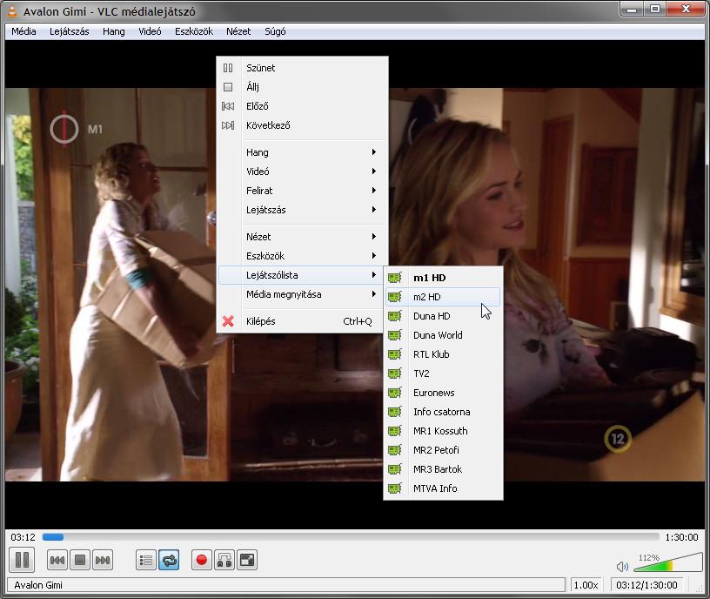
Task: Start recording with the red record button
Action: point(202,561)
